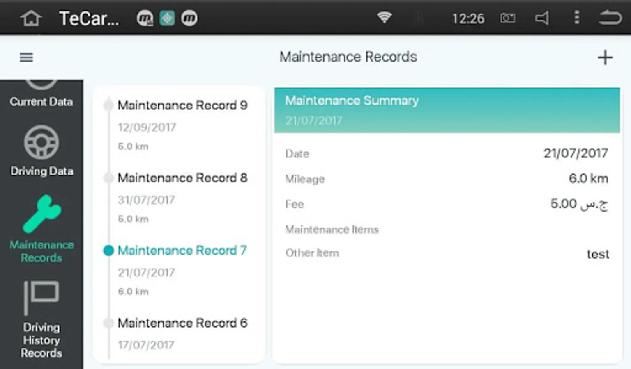The width and height of the screenshot is (631, 369).
Task: Select Maintenance Record 6 entry
Action: point(181,334)
